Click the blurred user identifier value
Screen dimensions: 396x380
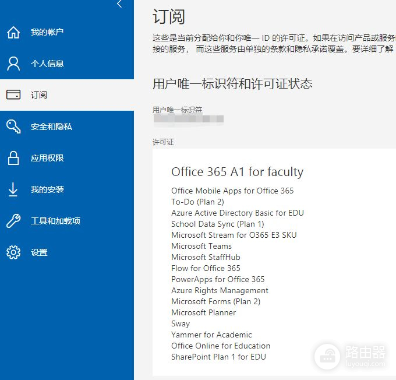[x=189, y=118]
